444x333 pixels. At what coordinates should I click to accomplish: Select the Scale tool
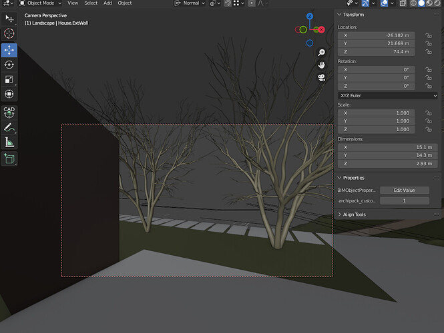point(9,79)
